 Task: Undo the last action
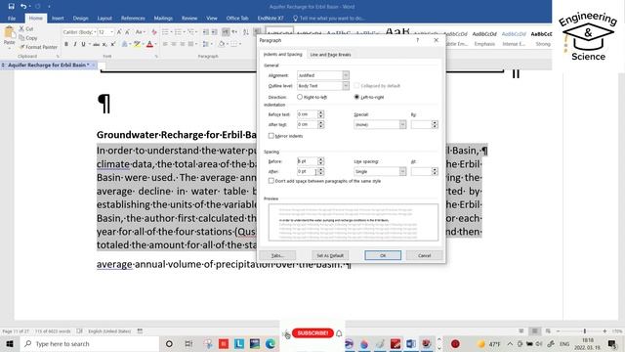[x=23, y=6]
